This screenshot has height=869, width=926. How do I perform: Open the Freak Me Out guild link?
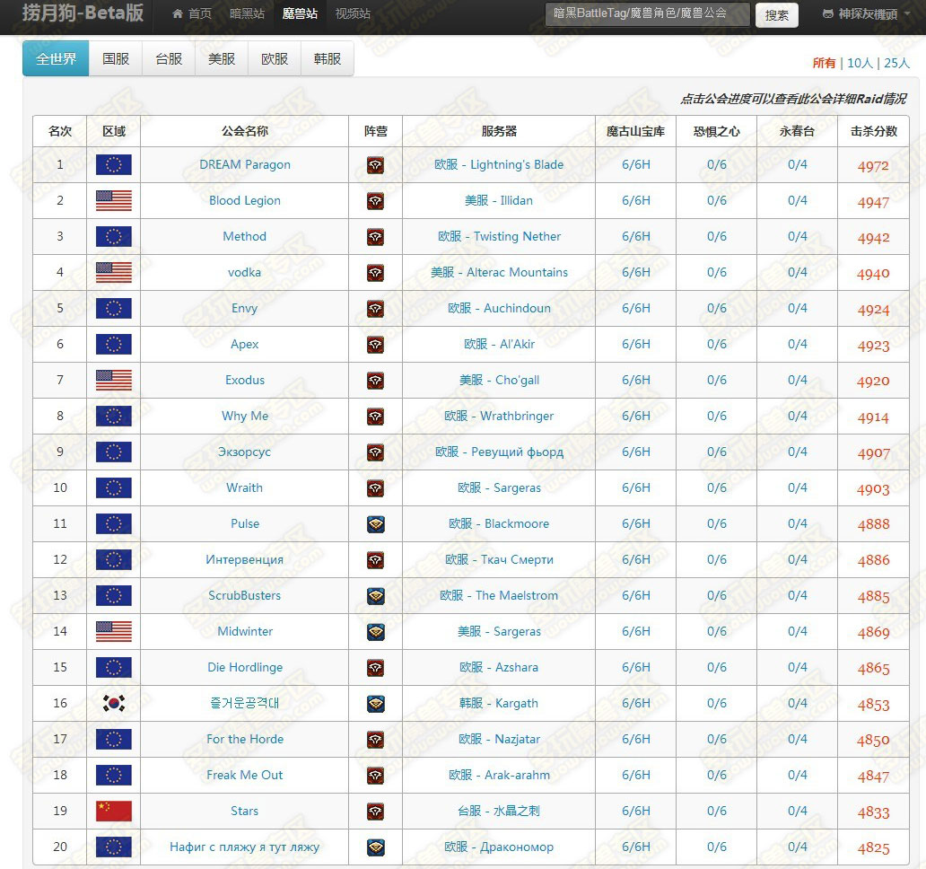(244, 775)
